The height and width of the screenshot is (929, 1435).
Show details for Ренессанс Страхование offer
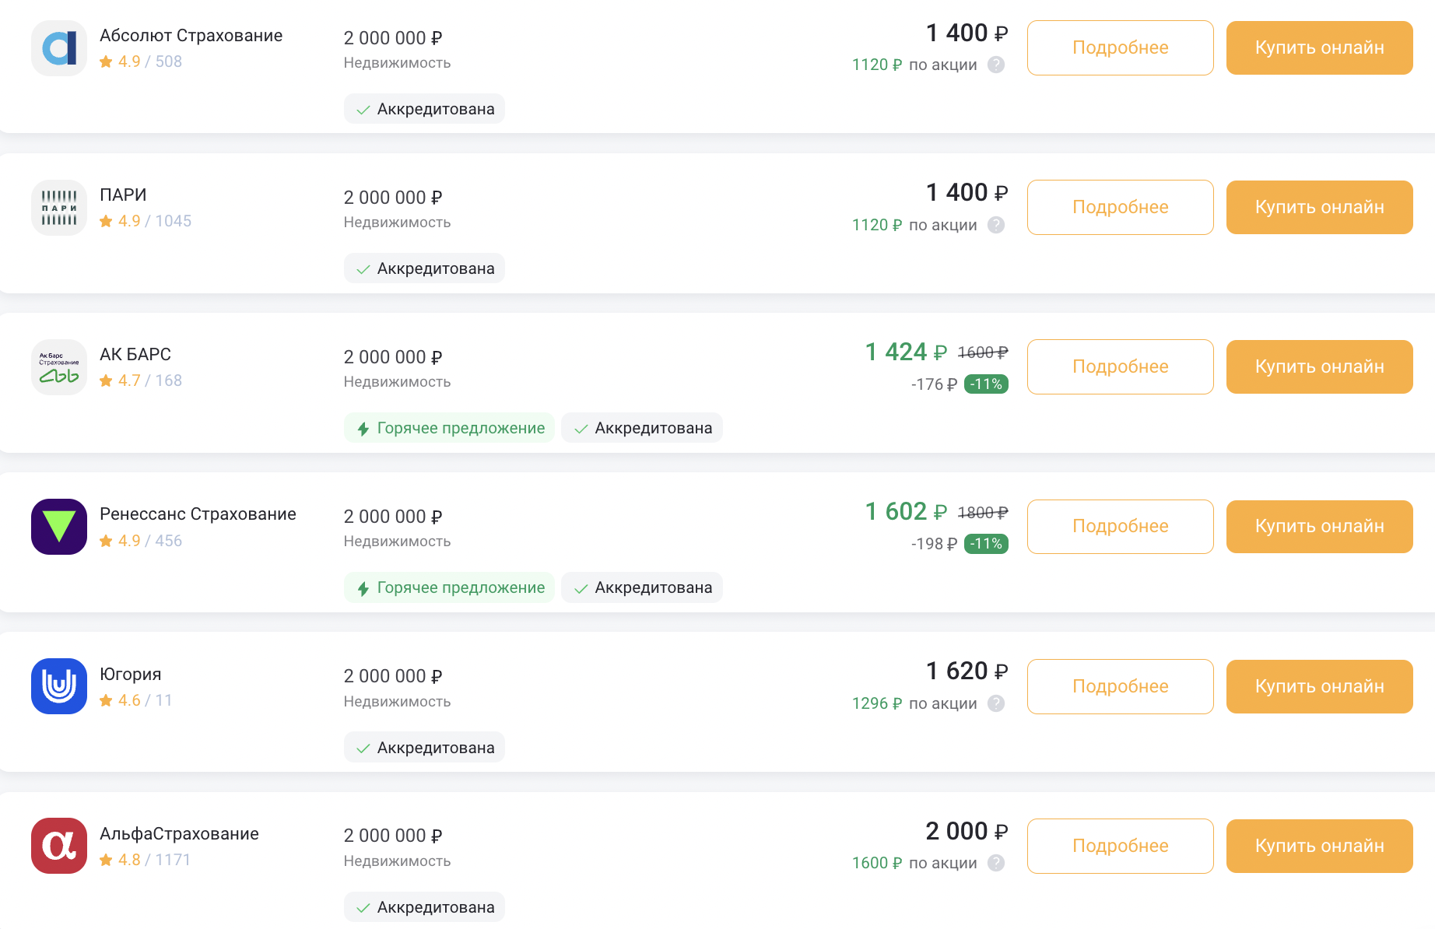pyautogui.click(x=1120, y=527)
